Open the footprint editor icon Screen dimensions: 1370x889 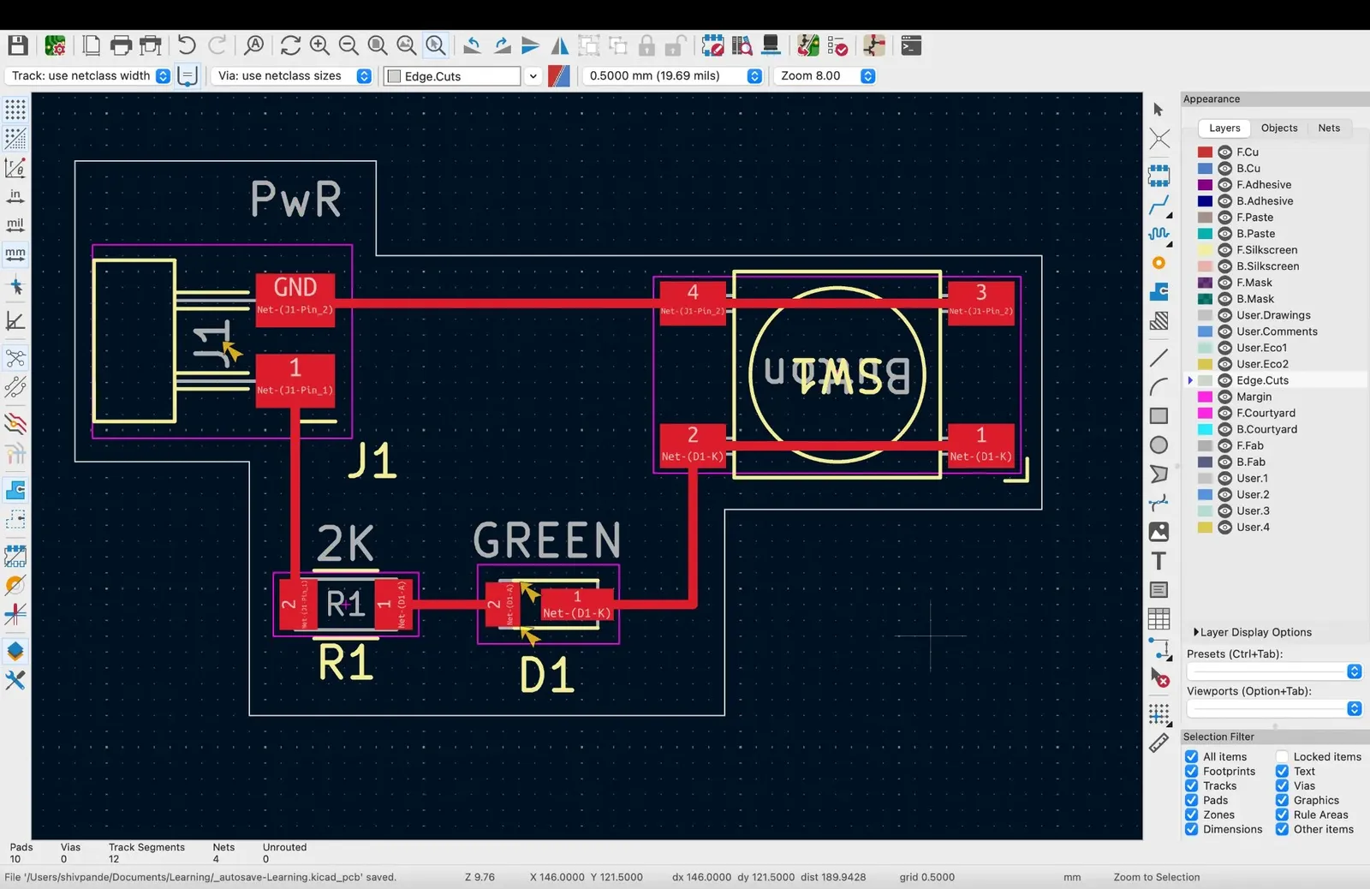tap(712, 45)
